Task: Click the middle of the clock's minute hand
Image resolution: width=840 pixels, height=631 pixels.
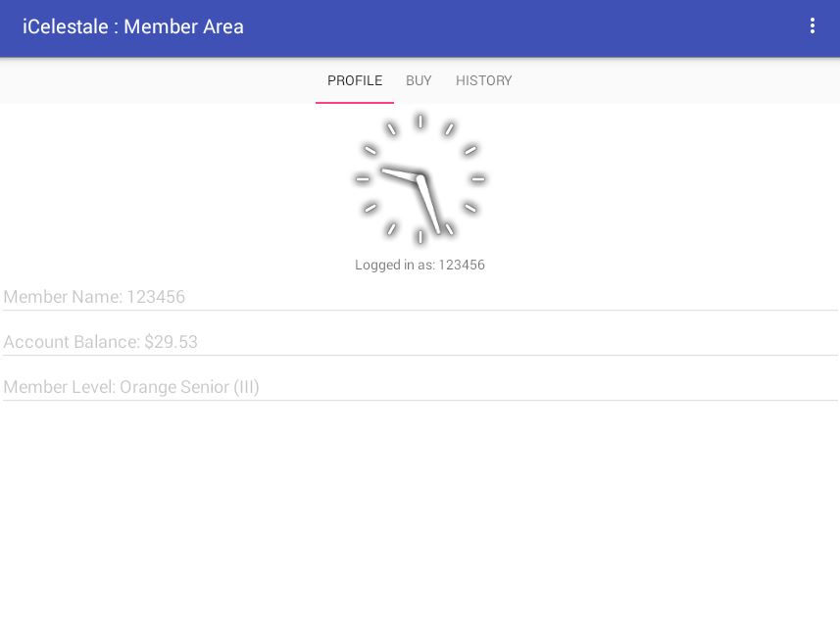Action: 429,206
